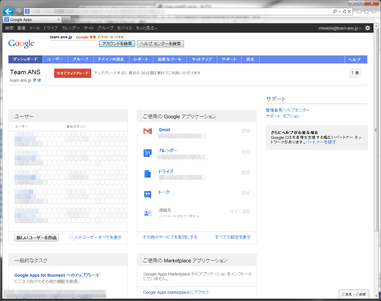Open the settings gear in black bar
The height and width of the screenshot is (301, 381).
(x=368, y=28)
